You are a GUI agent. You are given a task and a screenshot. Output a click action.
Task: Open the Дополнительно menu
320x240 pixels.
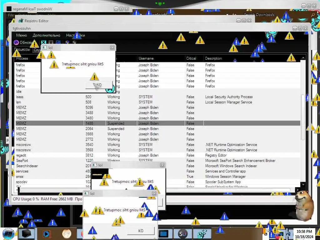46,35
